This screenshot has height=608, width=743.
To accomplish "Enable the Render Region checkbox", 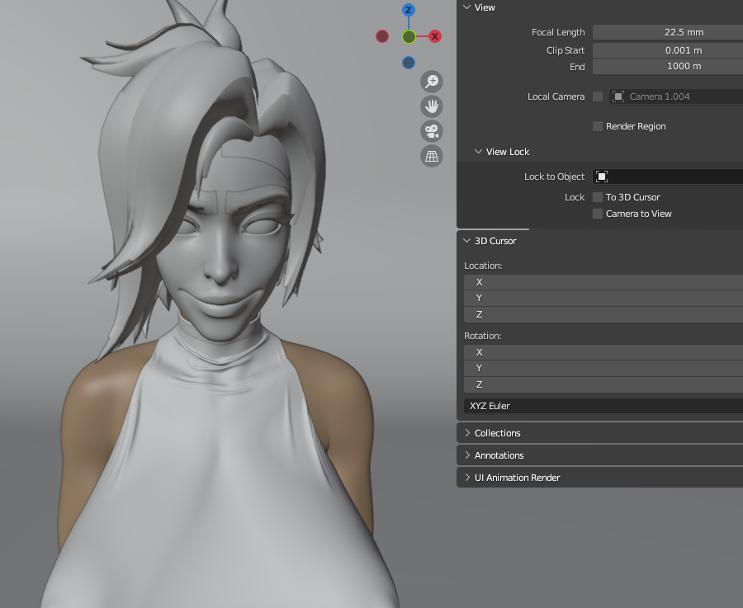I will click(598, 126).
